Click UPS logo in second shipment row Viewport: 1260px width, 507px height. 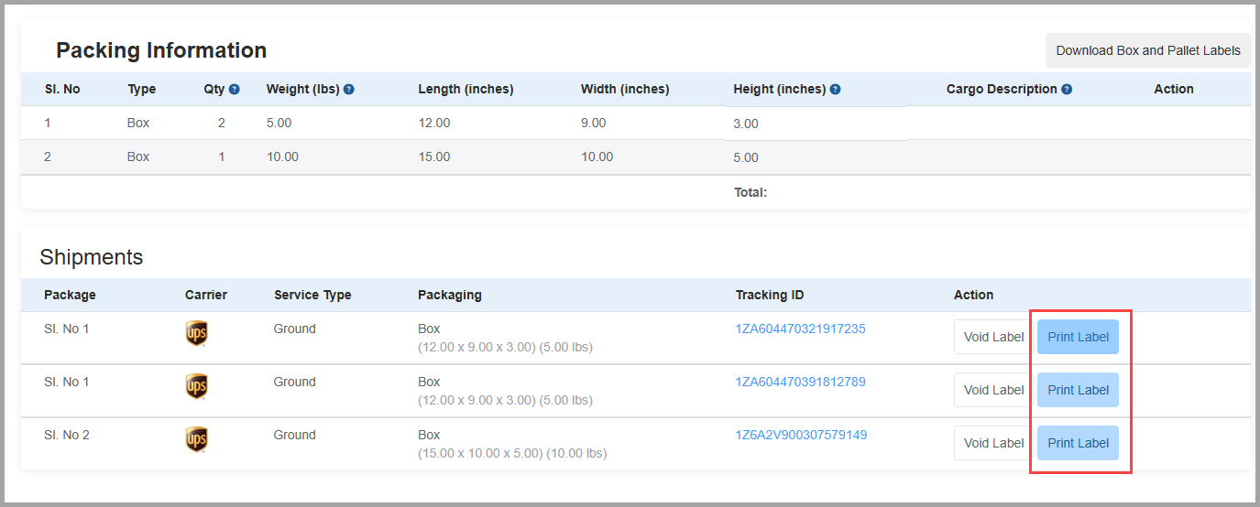click(x=196, y=387)
